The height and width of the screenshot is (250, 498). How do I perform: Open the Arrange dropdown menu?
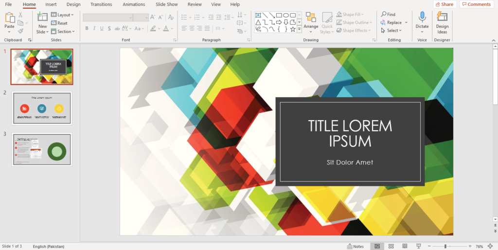tap(311, 22)
